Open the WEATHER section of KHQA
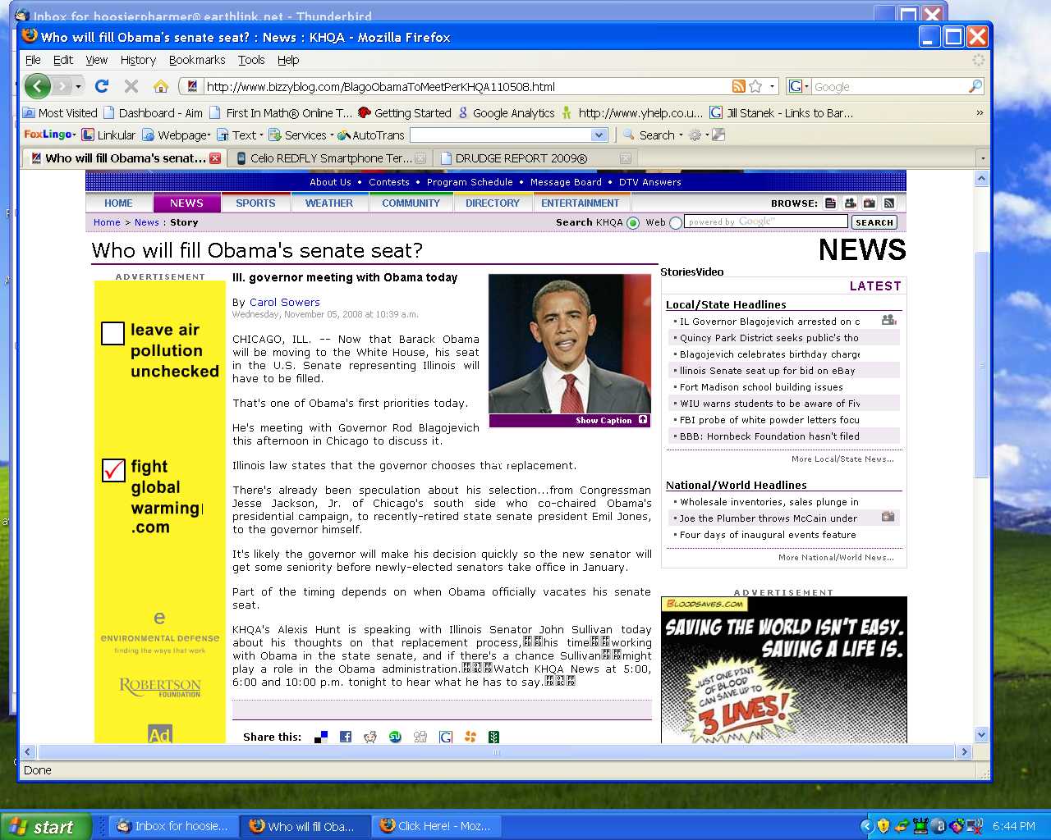Screen dimensions: 1051x840 (329, 203)
